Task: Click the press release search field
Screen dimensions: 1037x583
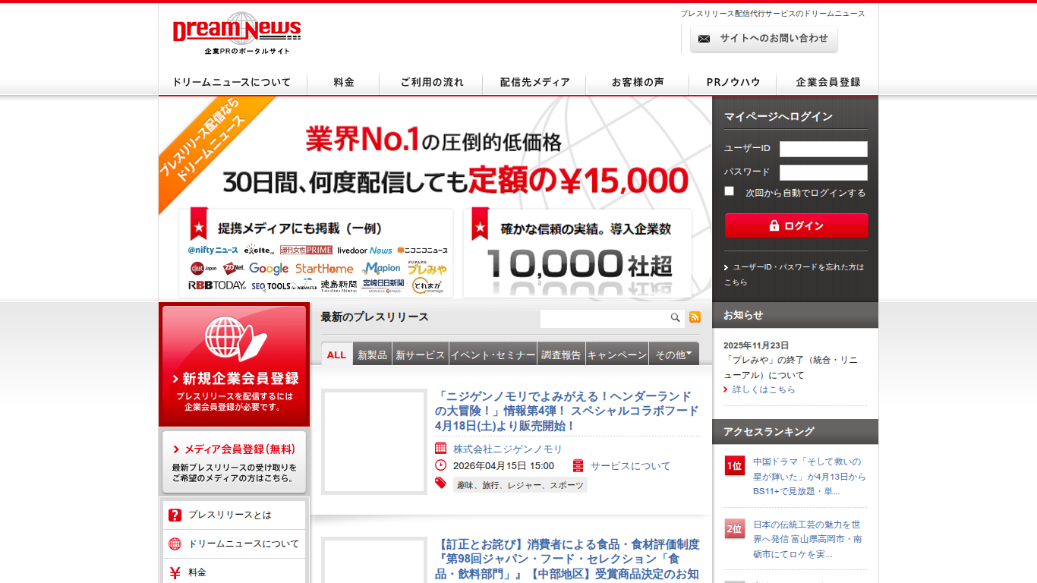Action: [x=604, y=318]
